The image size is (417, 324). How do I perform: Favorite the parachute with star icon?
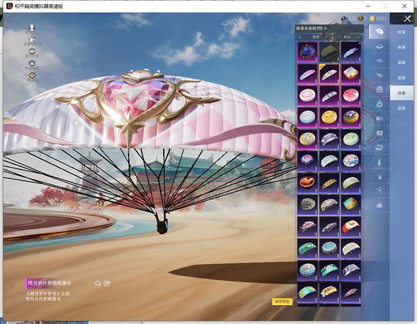click(97, 283)
